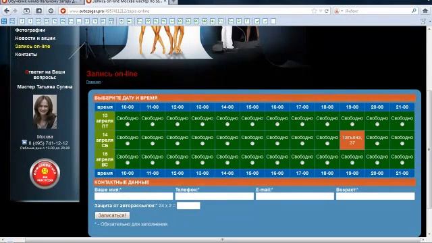Select 15 апреля 19-00 Свободно radio

(352, 163)
